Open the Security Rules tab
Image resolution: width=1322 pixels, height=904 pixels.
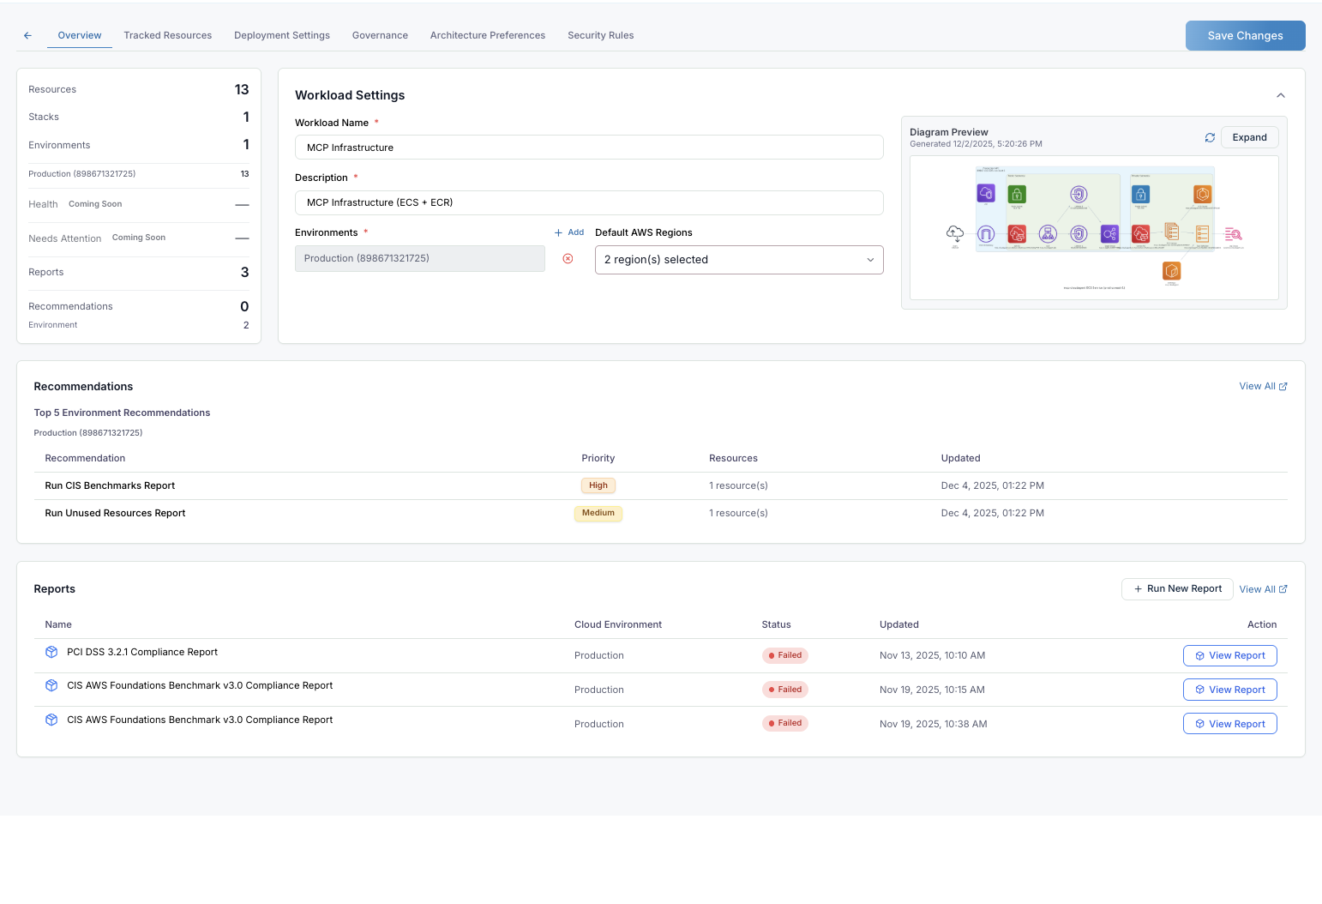(x=600, y=35)
